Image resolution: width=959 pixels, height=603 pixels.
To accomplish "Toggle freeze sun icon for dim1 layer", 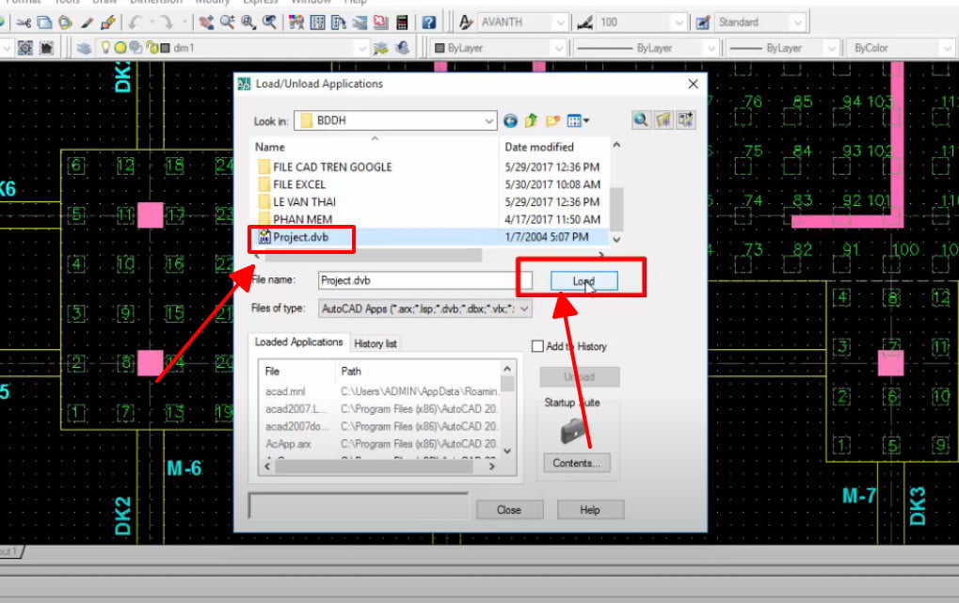I will coord(120,48).
